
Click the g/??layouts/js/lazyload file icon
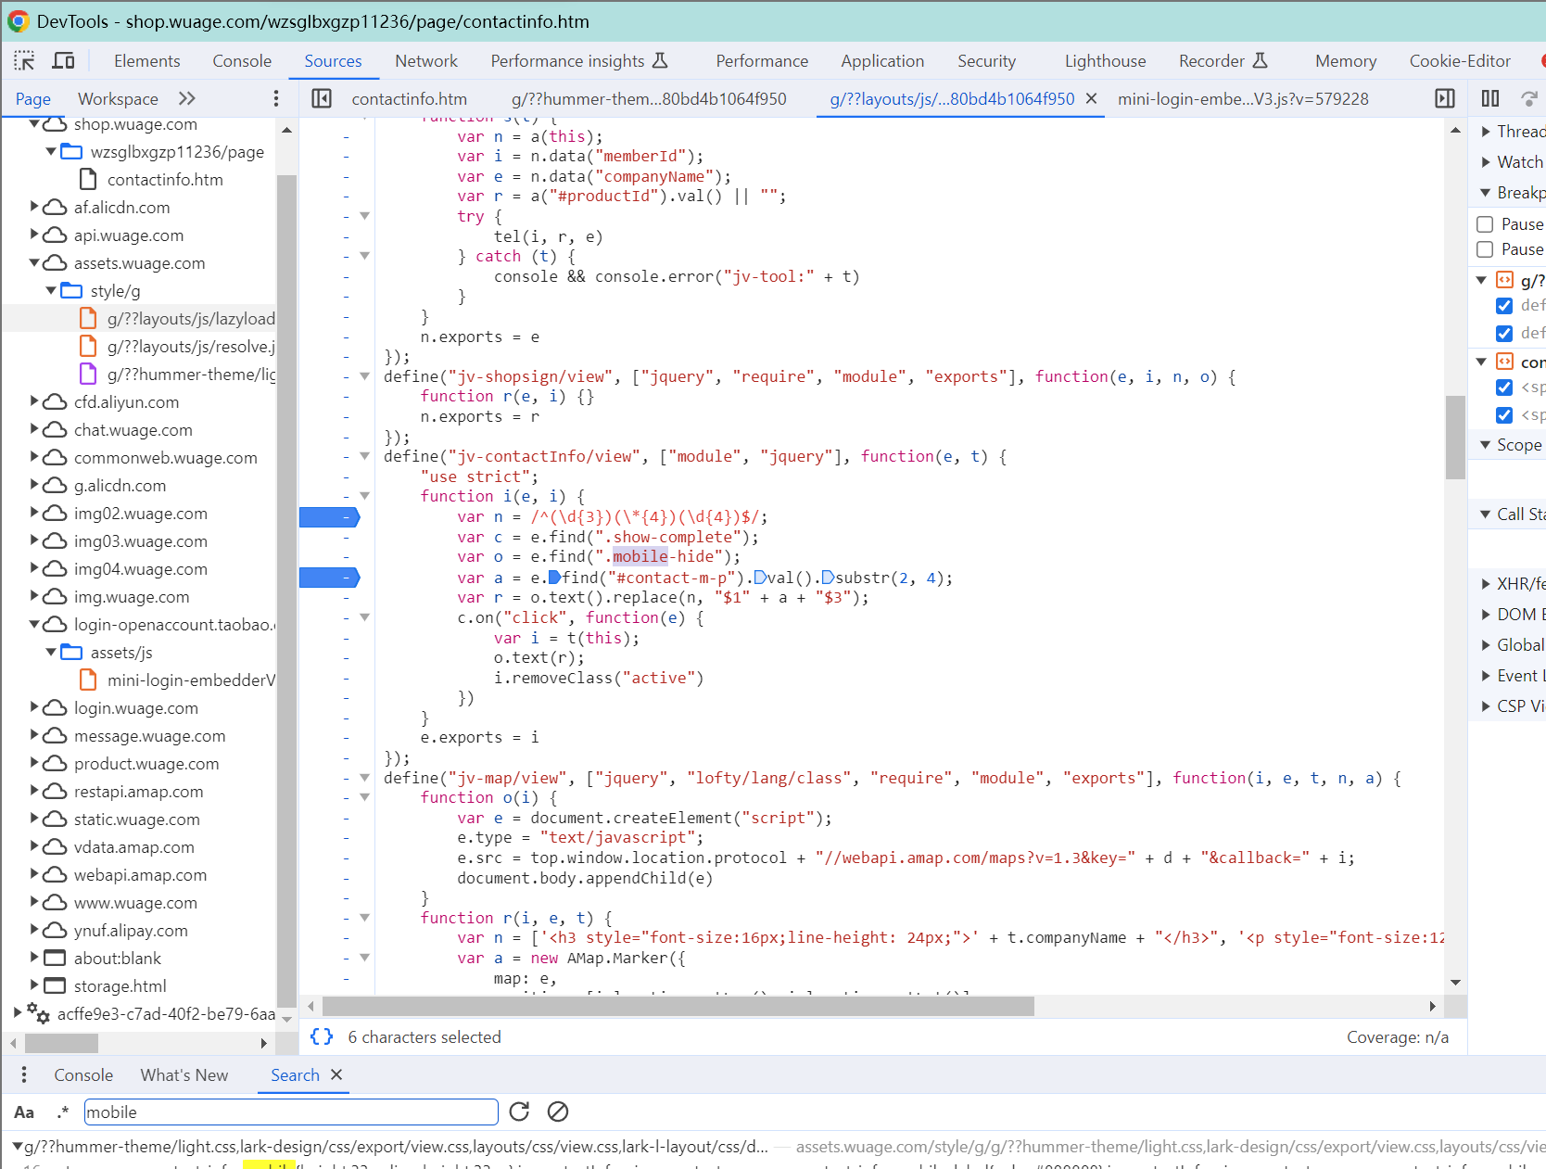(88, 318)
